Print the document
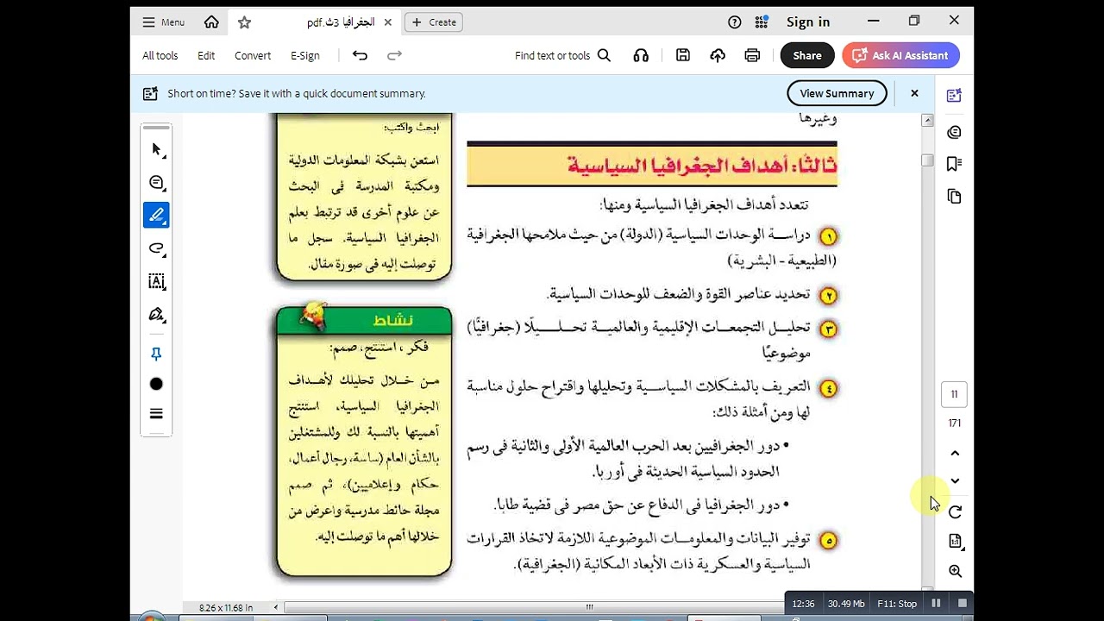 click(752, 55)
